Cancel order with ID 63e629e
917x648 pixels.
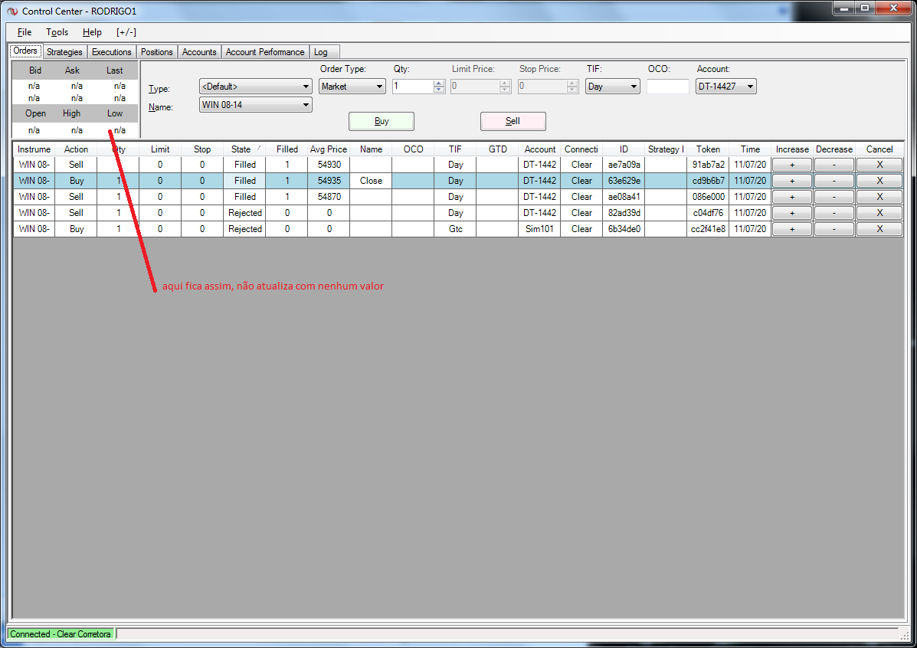point(879,181)
